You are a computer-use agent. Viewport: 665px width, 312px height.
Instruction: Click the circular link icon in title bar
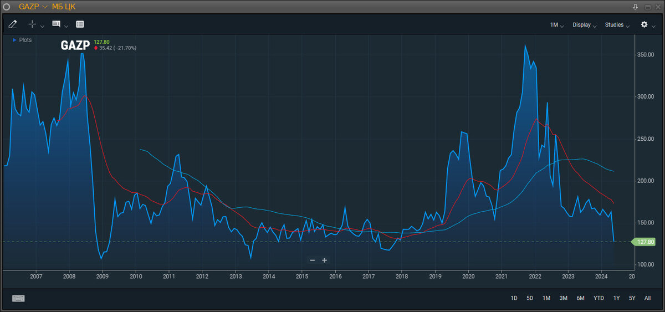(x=7, y=7)
